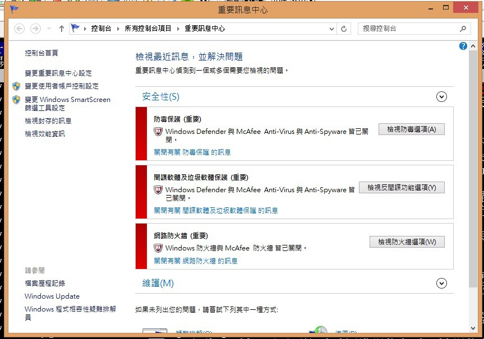Click the shield icon beside 變更使用者帳戶控制設定

point(16,86)
